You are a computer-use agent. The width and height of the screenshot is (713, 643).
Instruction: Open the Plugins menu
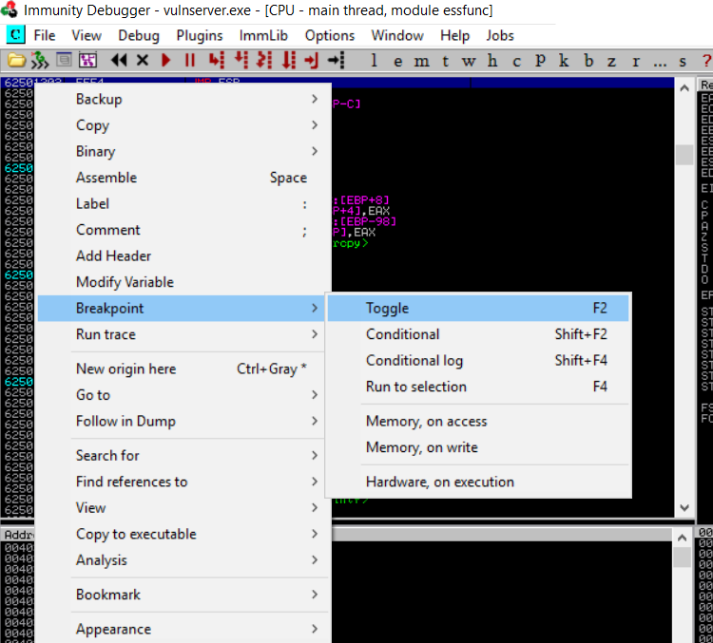tap(200, 35)
